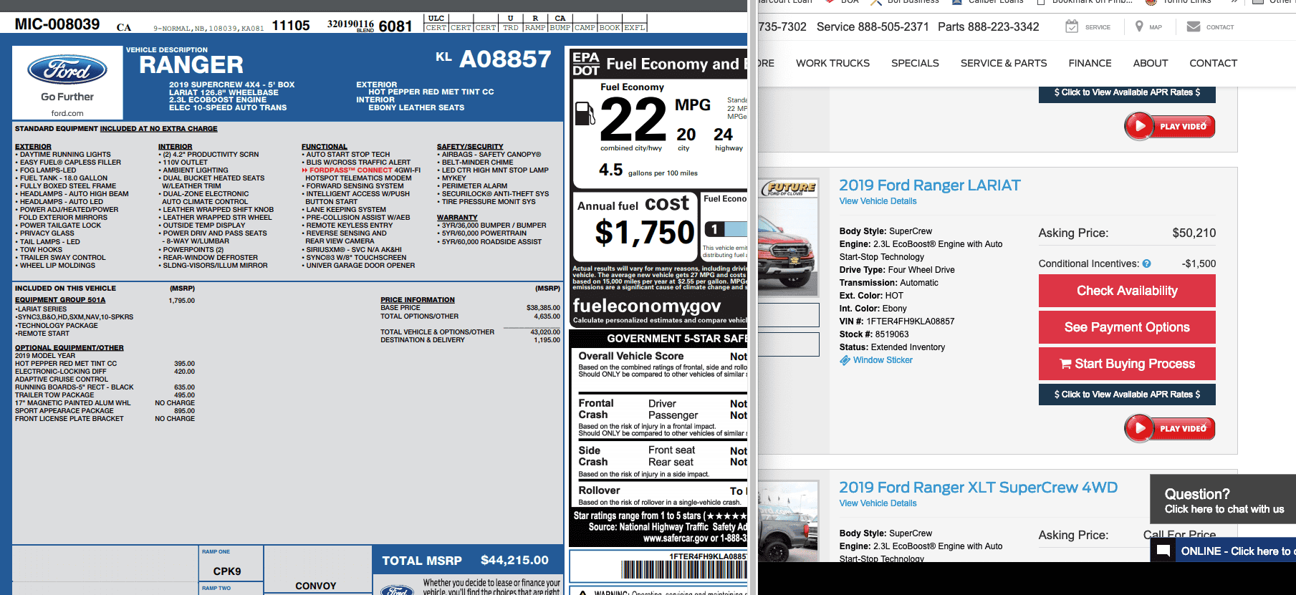Click the fueleconomy.gov text on EPA label
The height and width of the screenshot is (595, 1296).
coord(647,306)
